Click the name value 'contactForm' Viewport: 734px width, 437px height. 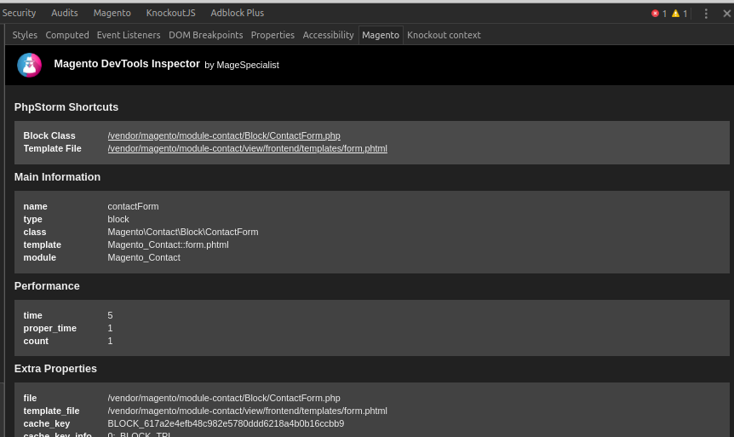click(133, 206)
